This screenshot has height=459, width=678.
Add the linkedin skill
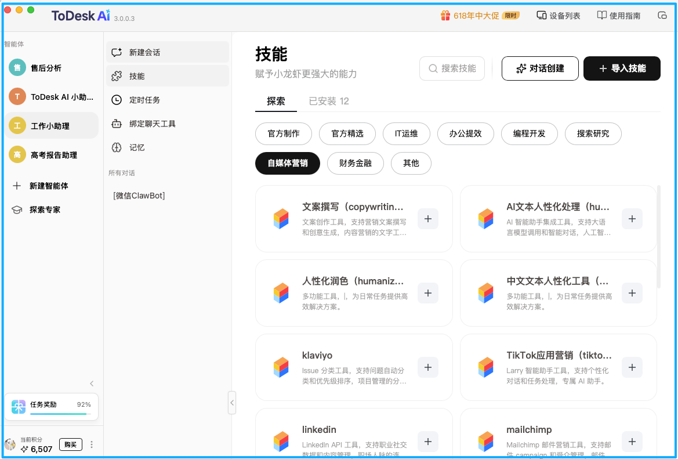427,441
